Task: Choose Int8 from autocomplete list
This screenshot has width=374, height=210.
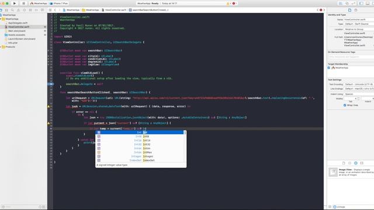Action: 141,136
